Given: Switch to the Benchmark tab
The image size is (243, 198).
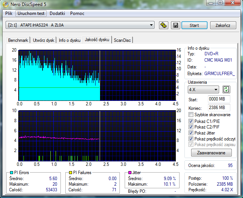Looking at the screenshot, I should pyautogui.click(x=18, y=40).
